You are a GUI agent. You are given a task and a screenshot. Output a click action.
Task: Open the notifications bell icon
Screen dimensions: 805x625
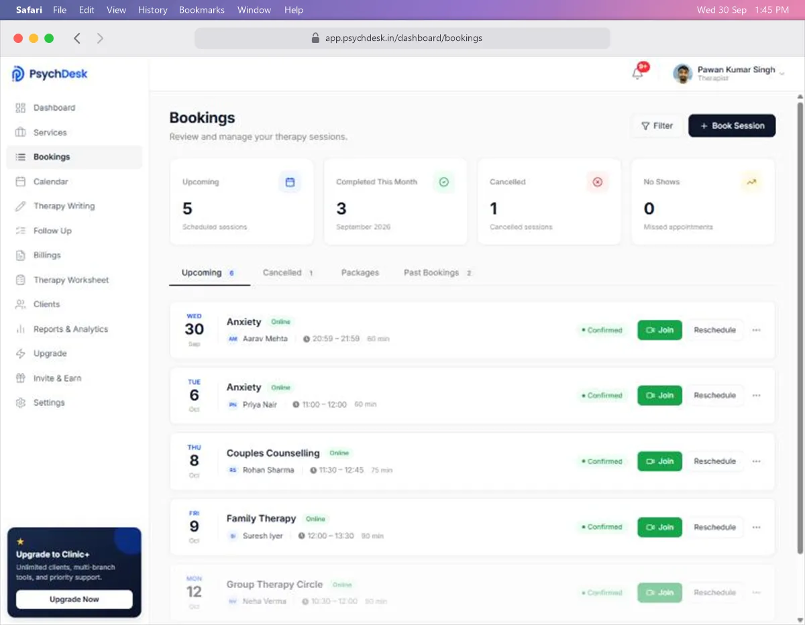[638, 73]
